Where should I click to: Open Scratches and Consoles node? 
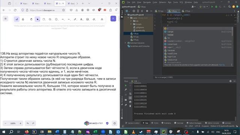point(138,46)
